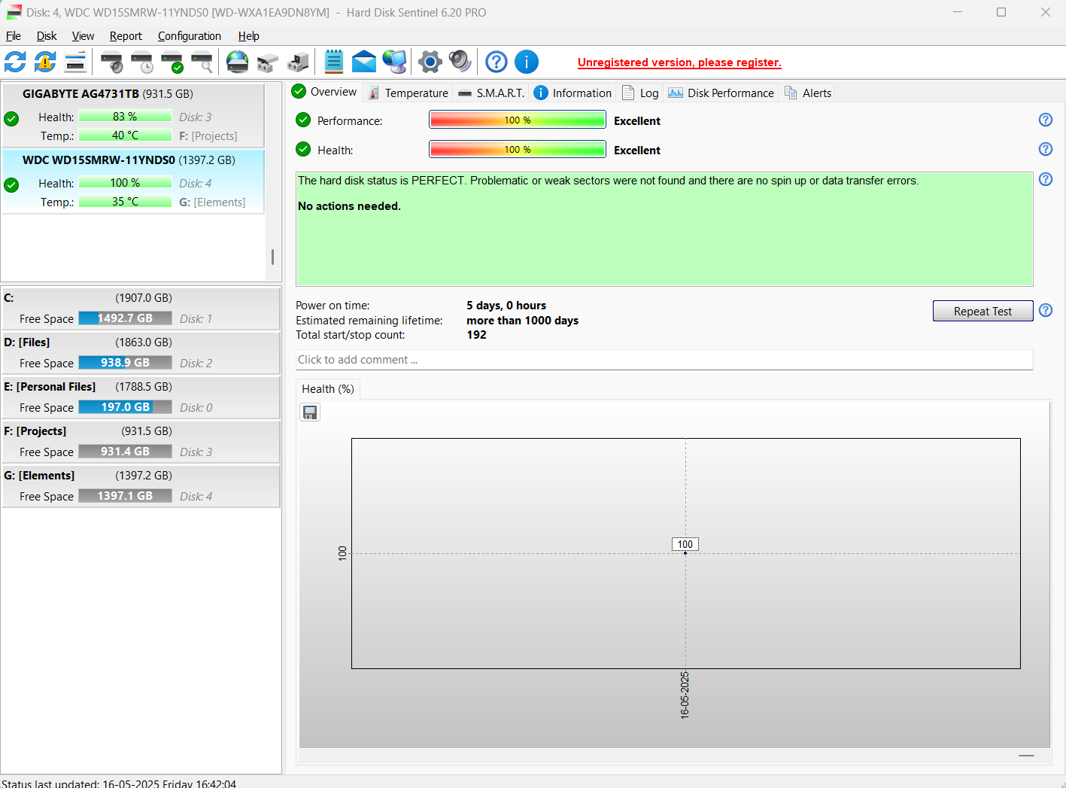This screenshot has height=788, width=1066.
Task: Open the Disk menu
Action: [47, 36]
